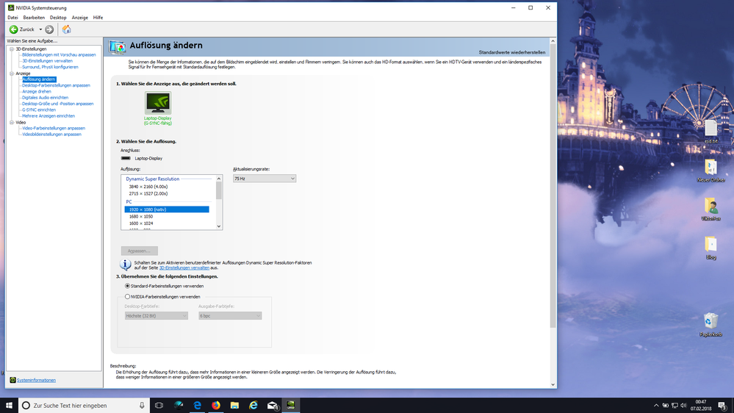Click the microphone icon in search box
This screenshot has width=734, height=413.
click(x=142, y=406)
